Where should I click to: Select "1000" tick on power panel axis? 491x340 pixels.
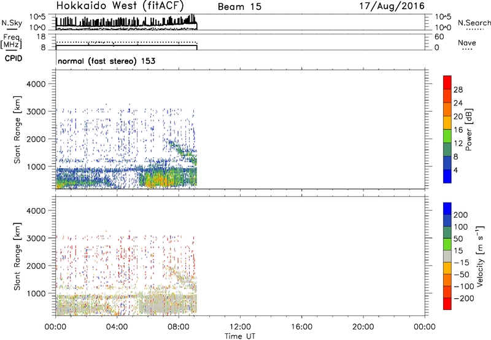tap(36, 166)
